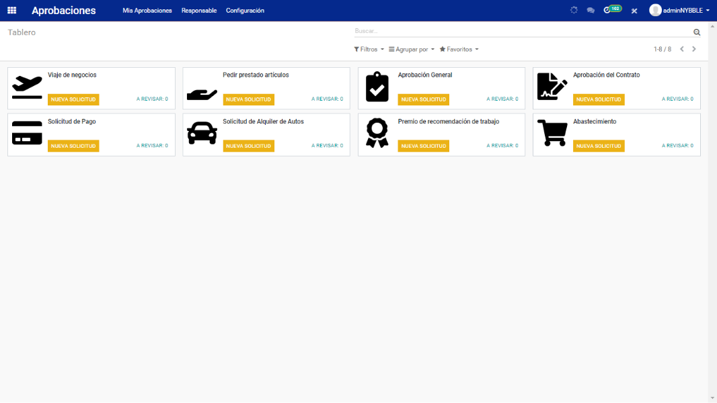Click the shopping cart Abastecimiento icon

coord(552,133)
